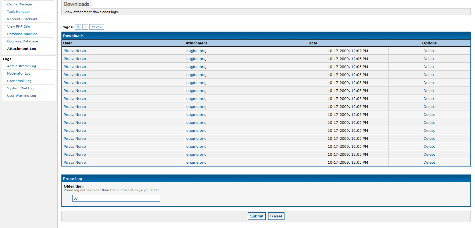
Task: Open Pirata Nervo user in first row
Action: 75,51
